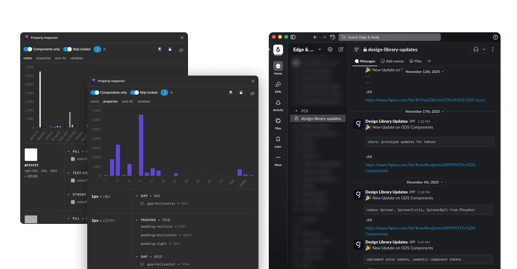This screenshot has height=269, width=517.
Task: Open Slack workspace settings gear
Action: tap(330, 49)
